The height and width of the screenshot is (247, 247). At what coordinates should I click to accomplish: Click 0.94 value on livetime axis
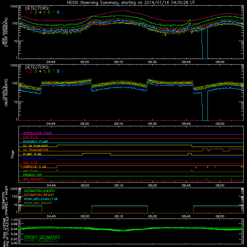pyautogui.click(x=15, y=234)
